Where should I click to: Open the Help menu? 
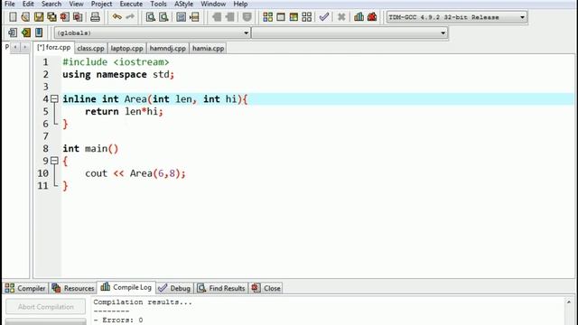[x=240, y=4]
